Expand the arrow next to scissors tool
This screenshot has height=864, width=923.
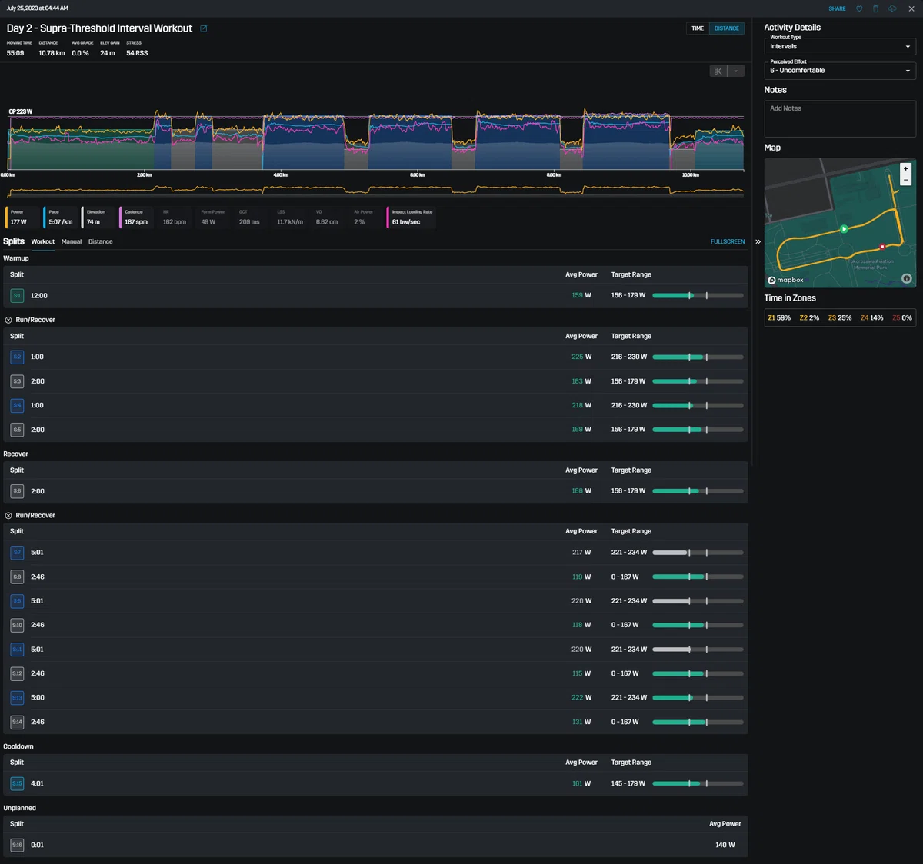736,71
